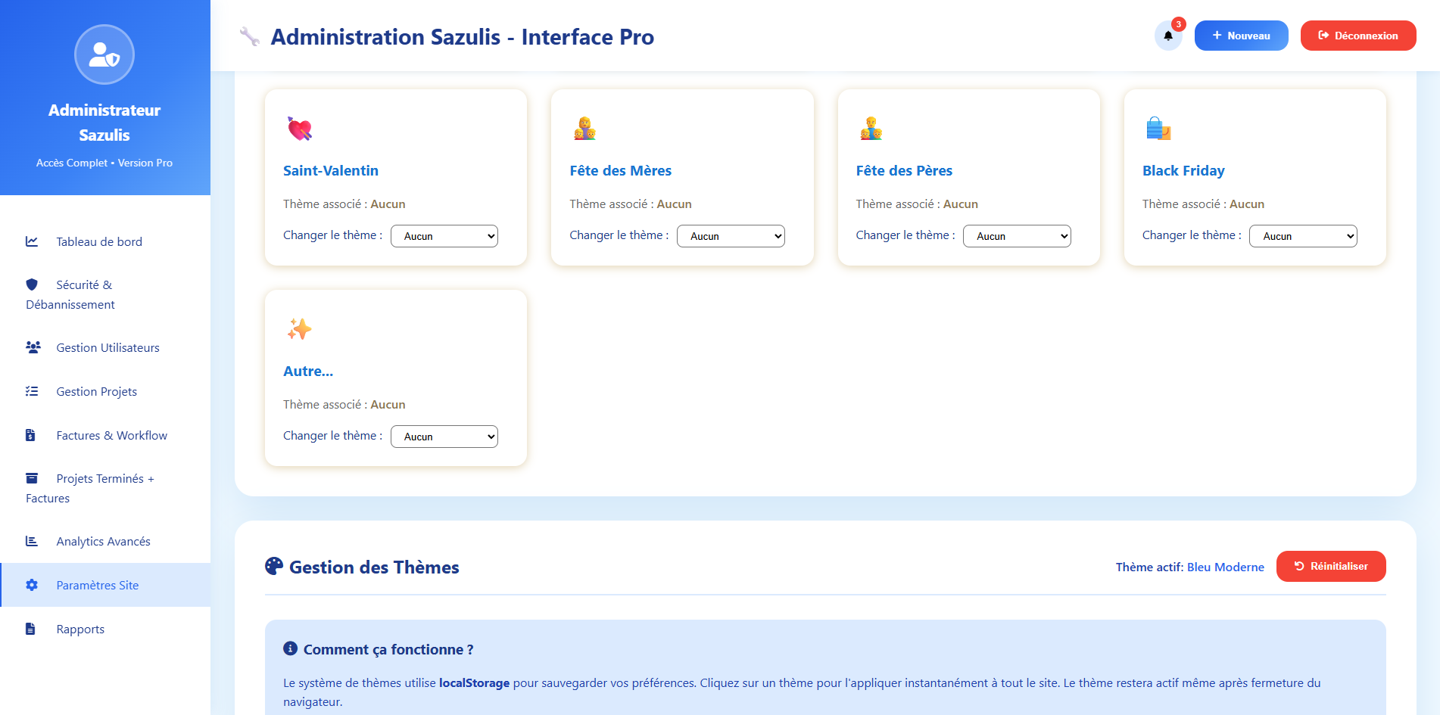Image resolution: width=1440 pixels, height=715 pixels.
Task: Reset themes with the Réinitialiser button
Action: coord(1330,566)
